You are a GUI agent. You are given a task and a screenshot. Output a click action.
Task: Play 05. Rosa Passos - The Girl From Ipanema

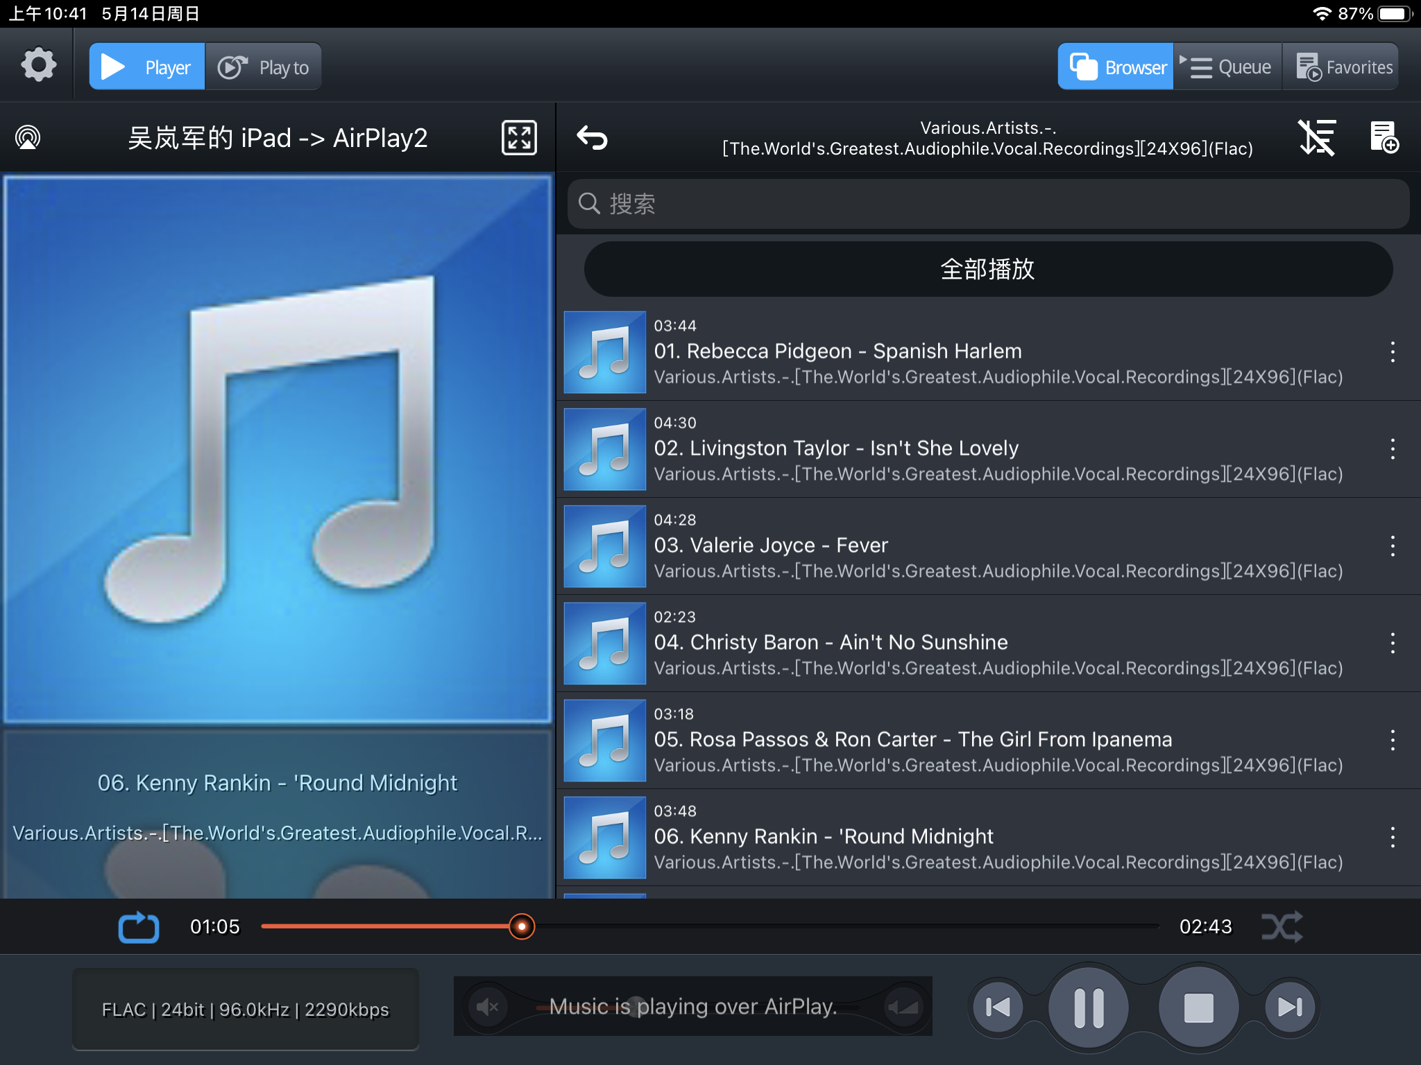(988, 741)
